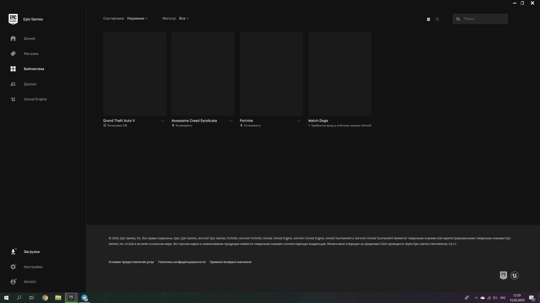
Task: Click the footer Epic Games logo
Action: pos(503,275)
